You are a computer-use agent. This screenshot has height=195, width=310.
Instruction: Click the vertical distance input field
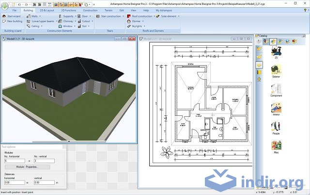pos(44,182)
